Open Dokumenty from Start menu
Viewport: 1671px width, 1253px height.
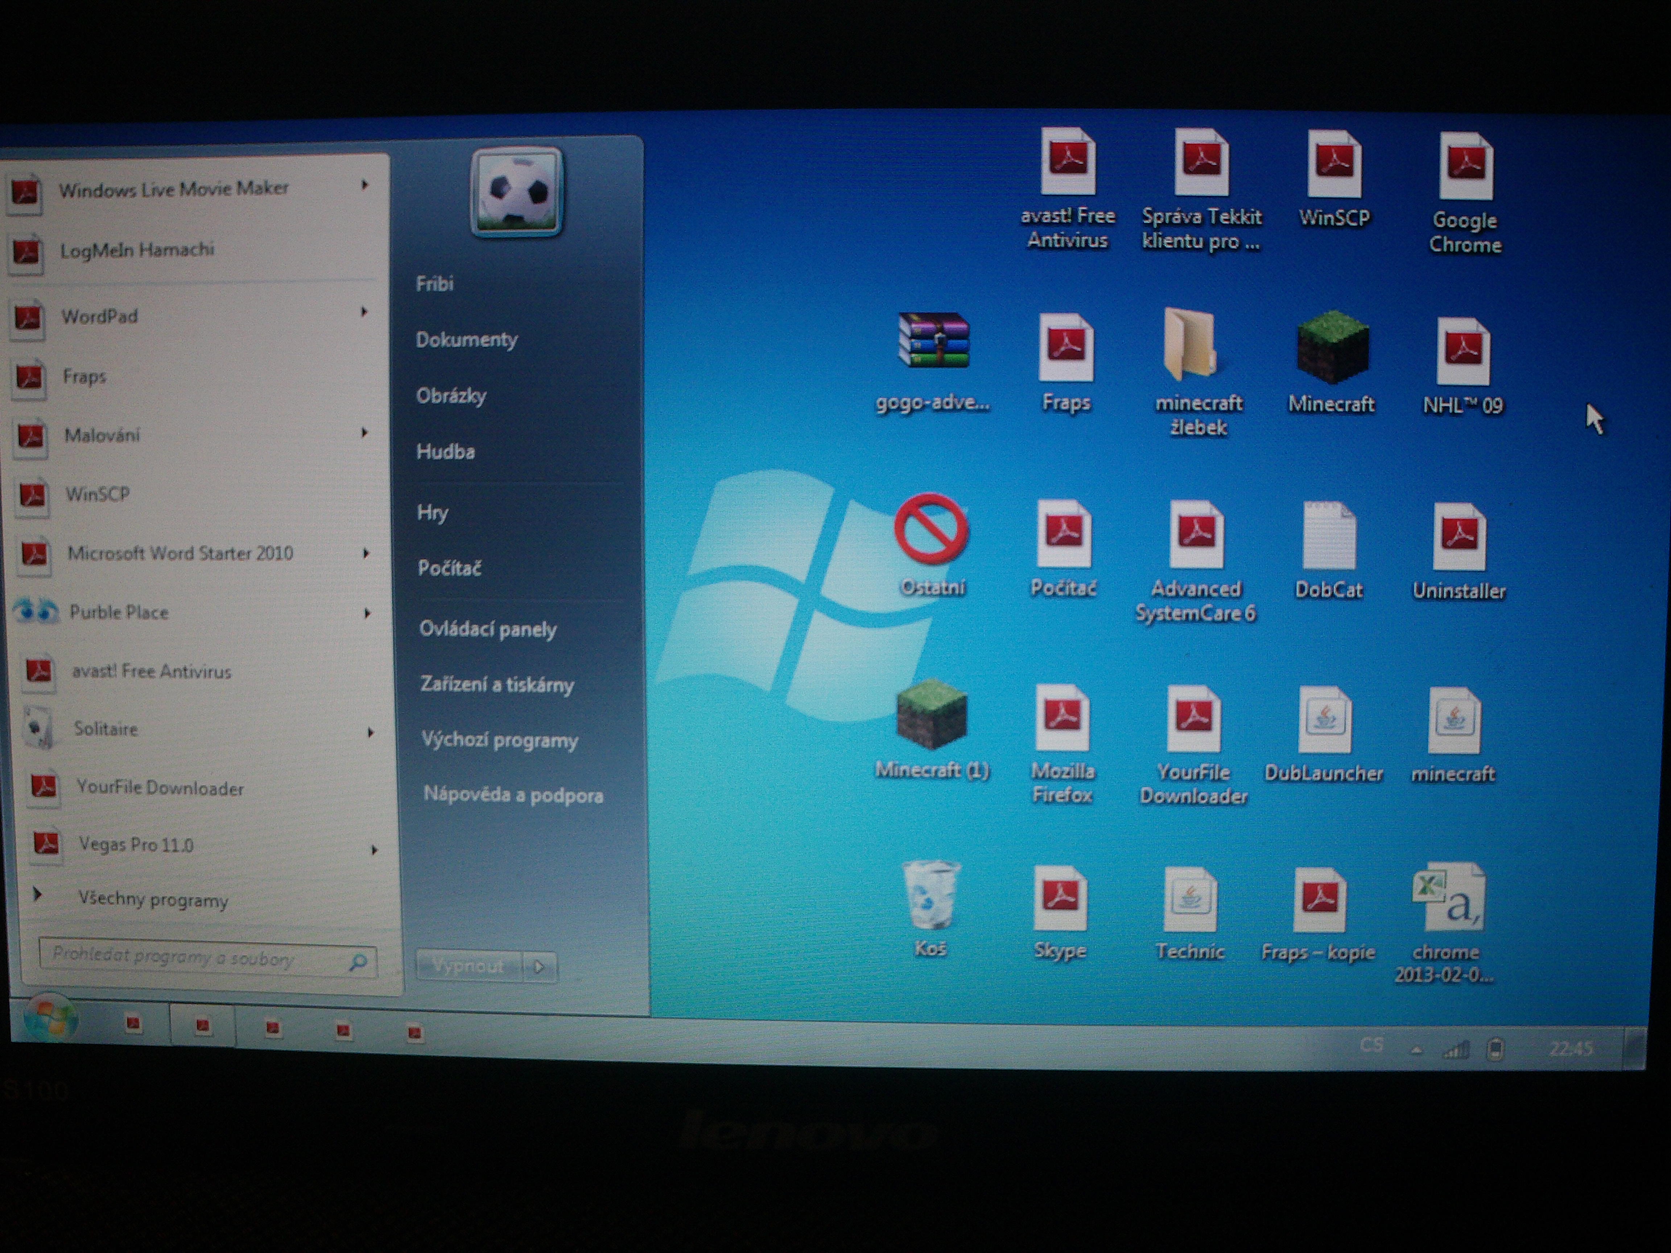pyautogui.click(x=466, y=340)
